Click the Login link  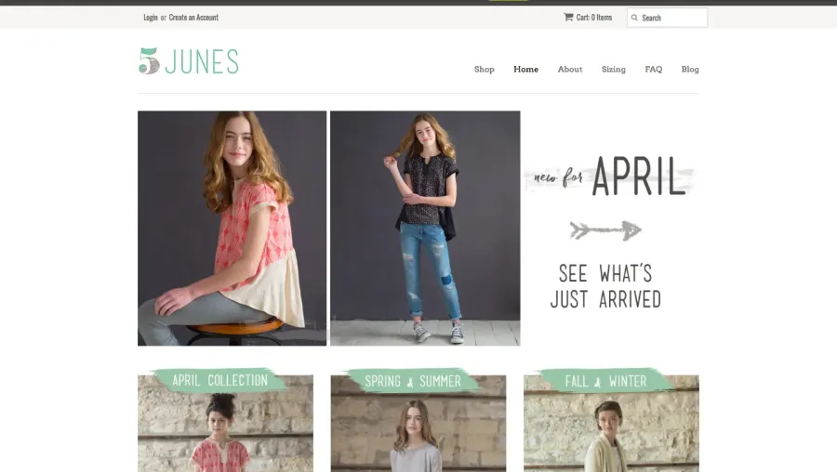click(151, 17)
